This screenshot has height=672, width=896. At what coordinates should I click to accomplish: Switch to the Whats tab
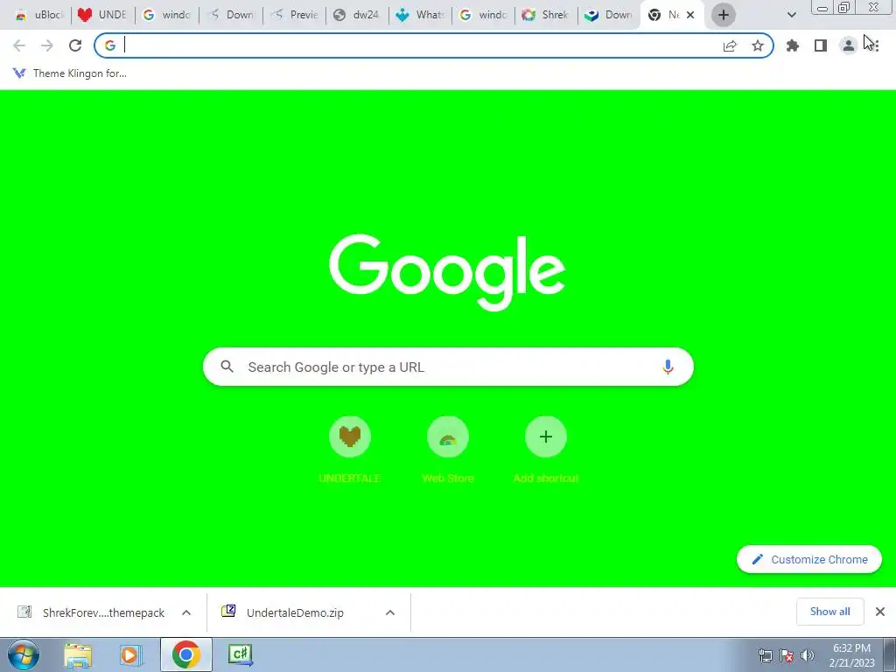coord(421,15)
